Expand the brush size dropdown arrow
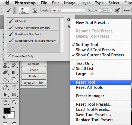The width and height of the screenshot is (132, 125). (x=28, y=10)
